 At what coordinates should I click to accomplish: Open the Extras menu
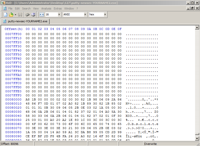58,8
